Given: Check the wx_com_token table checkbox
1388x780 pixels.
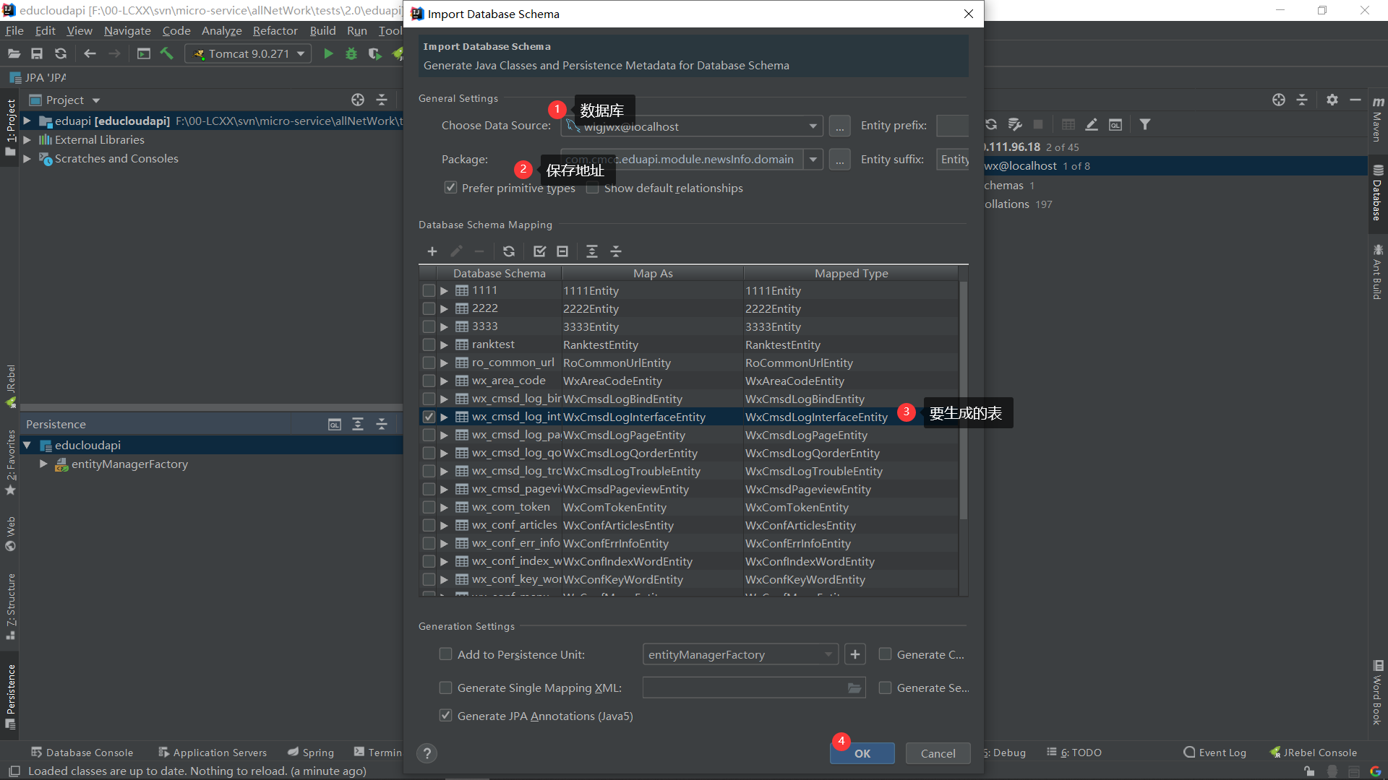Looking at the screenshot, I should pyautogui.click(x=429, y=507).
